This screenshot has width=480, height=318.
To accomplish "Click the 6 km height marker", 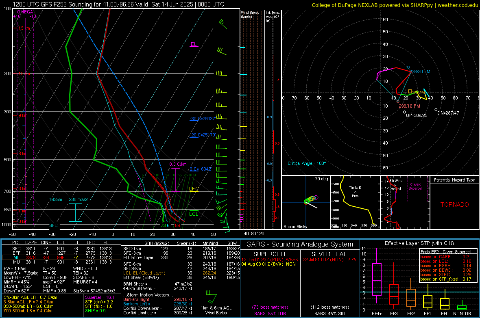I will (x=23, y=154).
